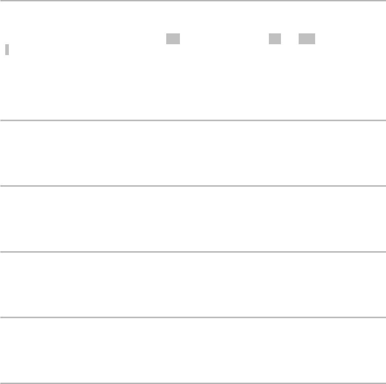Click the third horizontal divider from top

tap(193, 186)
